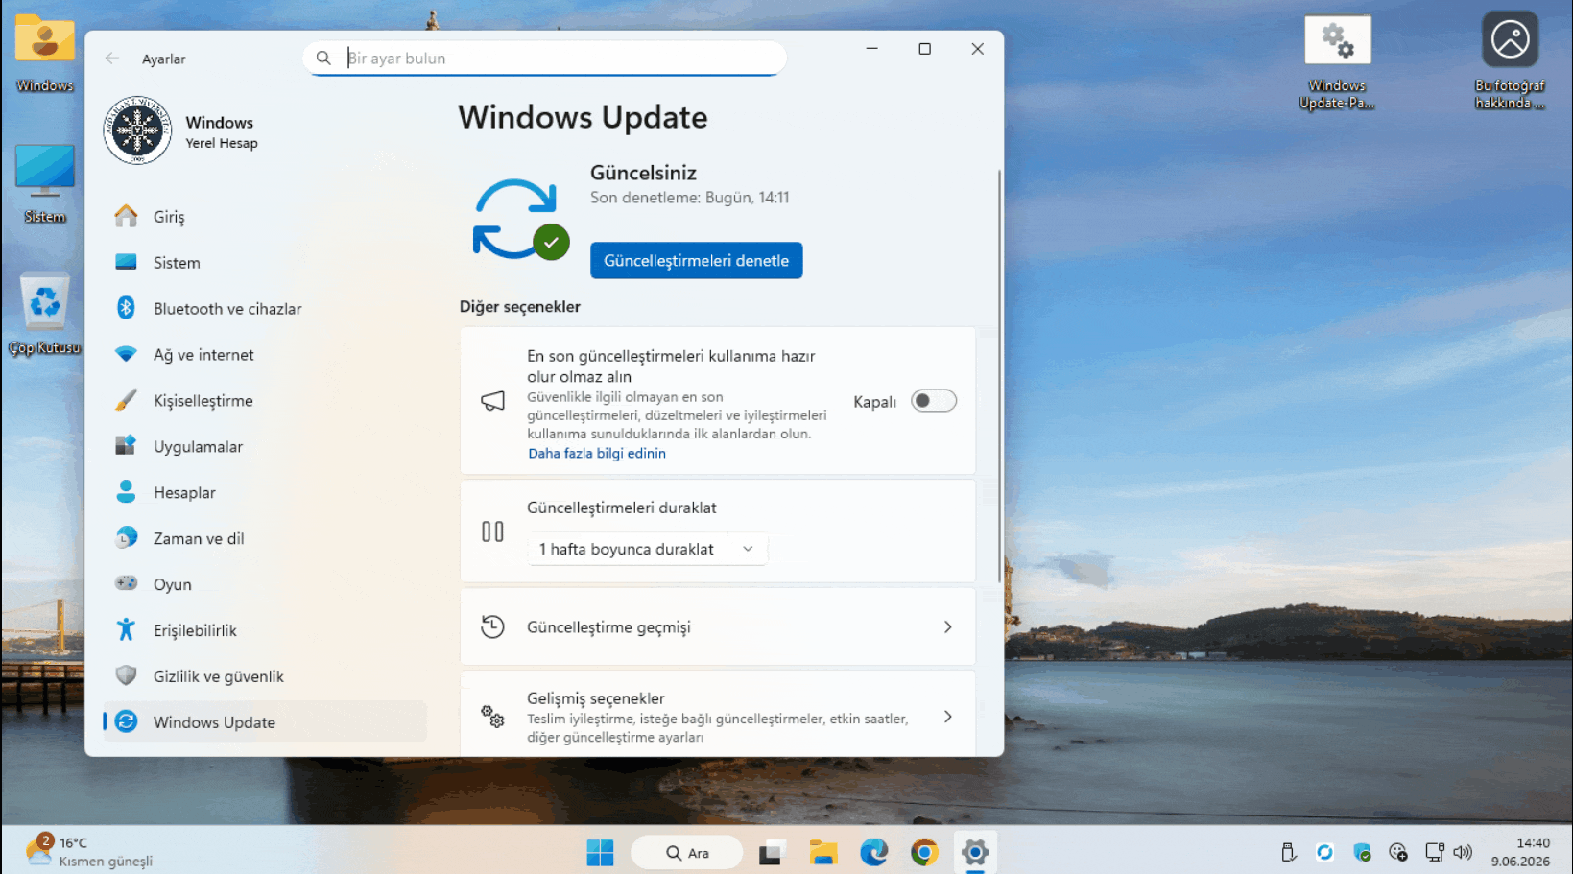Click the taskbar Ara search box
The height and width of the screenshot is (874, 1573).
(686, 852)
